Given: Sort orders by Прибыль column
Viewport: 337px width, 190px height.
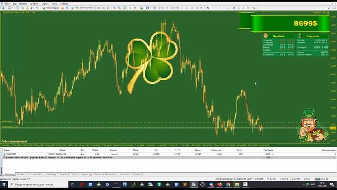Looking at the screenshot, I should point(268,150).
